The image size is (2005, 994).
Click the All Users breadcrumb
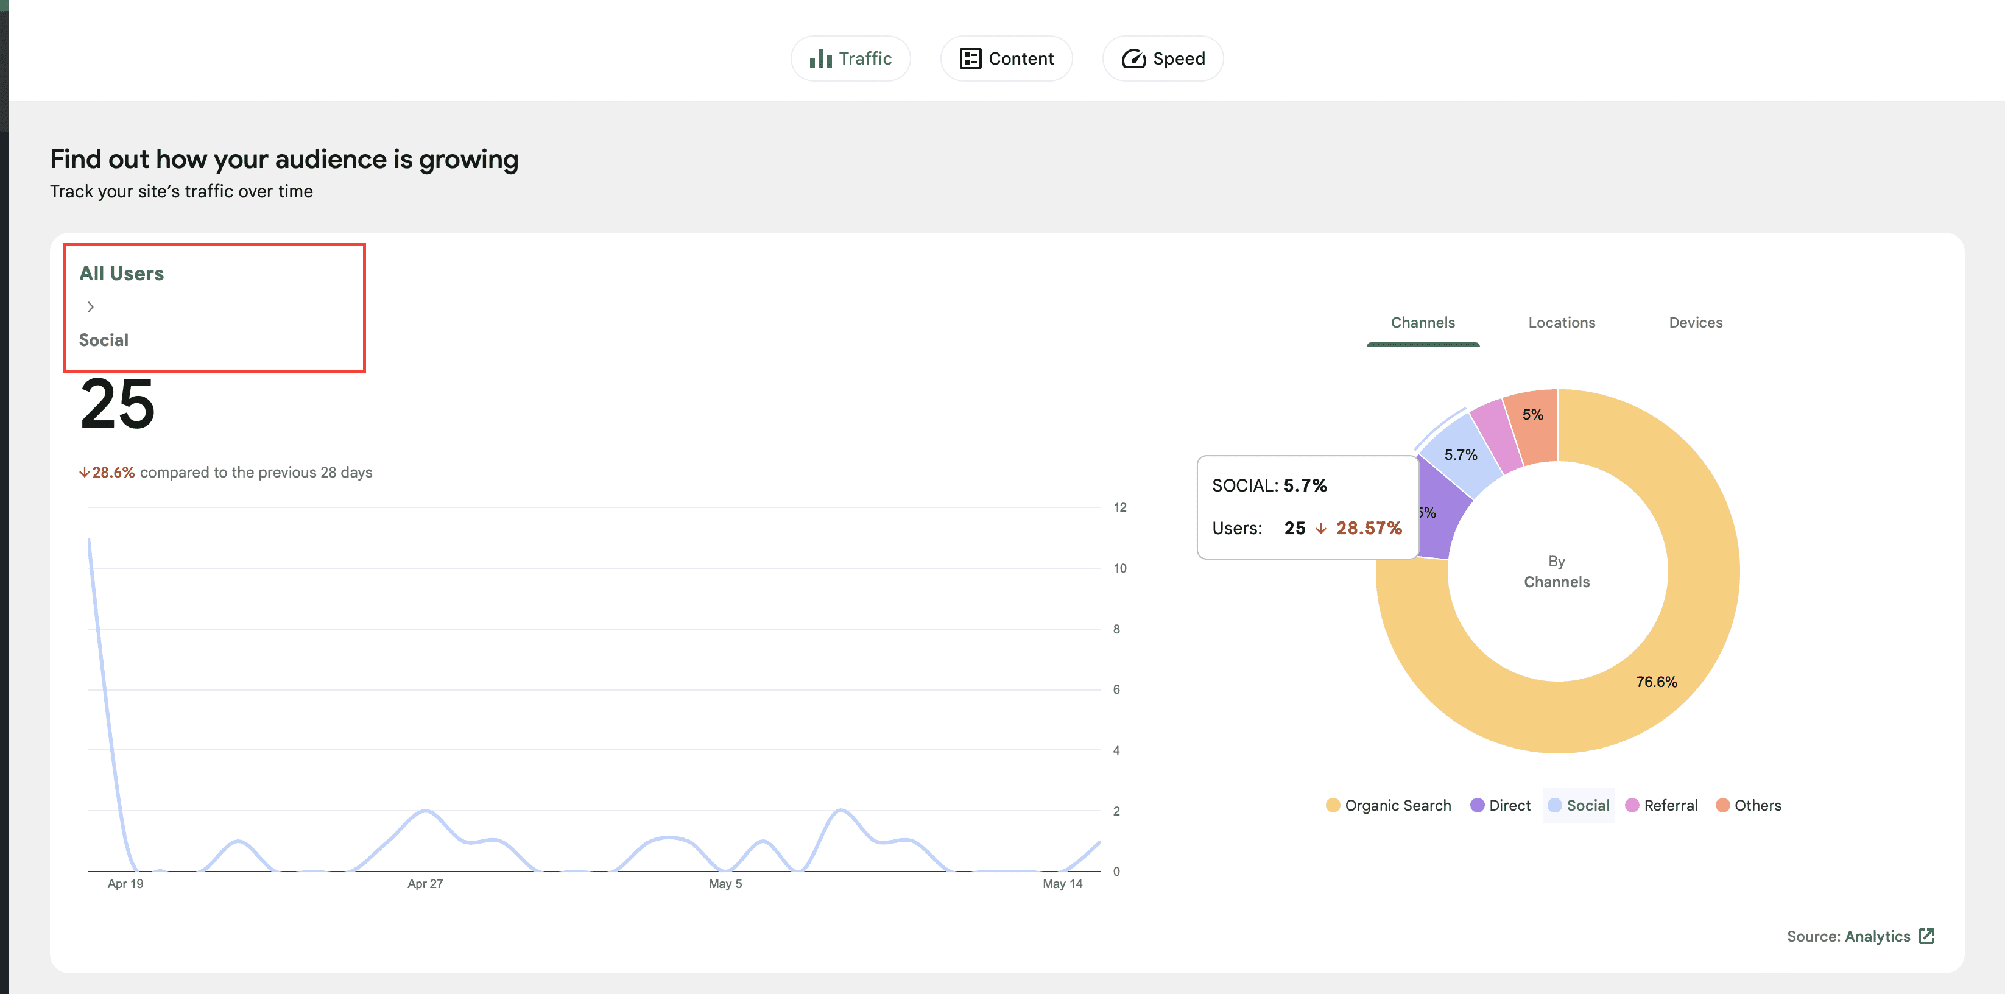pos(121,273)
